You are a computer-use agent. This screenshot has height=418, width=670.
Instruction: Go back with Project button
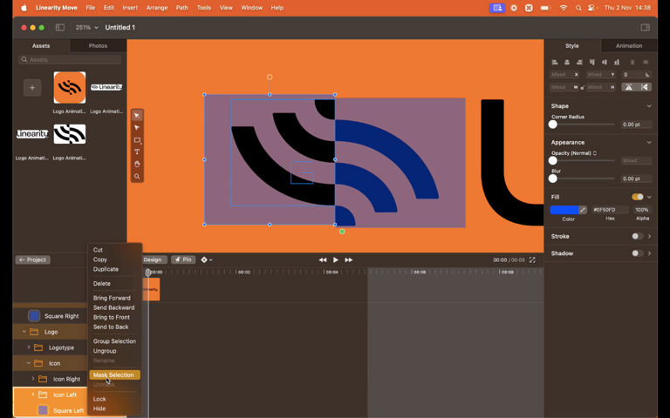pyautogui.click(x=33, y=260)
